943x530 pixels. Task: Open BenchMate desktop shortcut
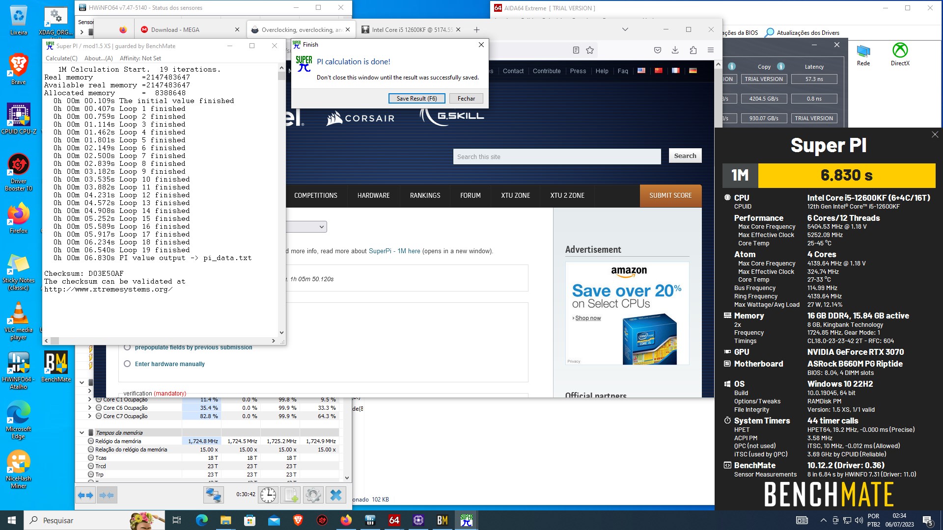pyautogui.click(x=56, y=367)
